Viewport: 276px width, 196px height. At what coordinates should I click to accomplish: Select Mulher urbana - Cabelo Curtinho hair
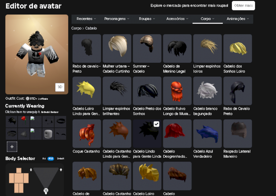click(x=117, y=48)
